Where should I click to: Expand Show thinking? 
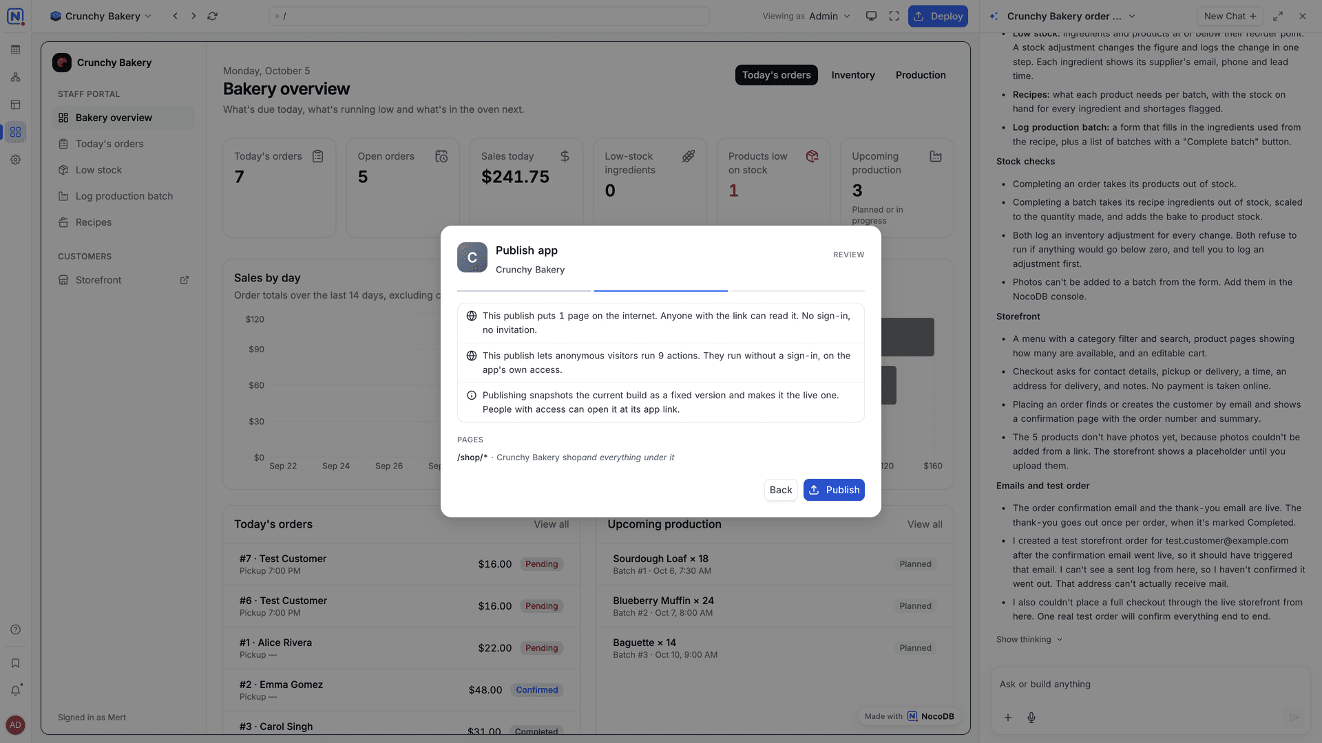click(1029, 640)
